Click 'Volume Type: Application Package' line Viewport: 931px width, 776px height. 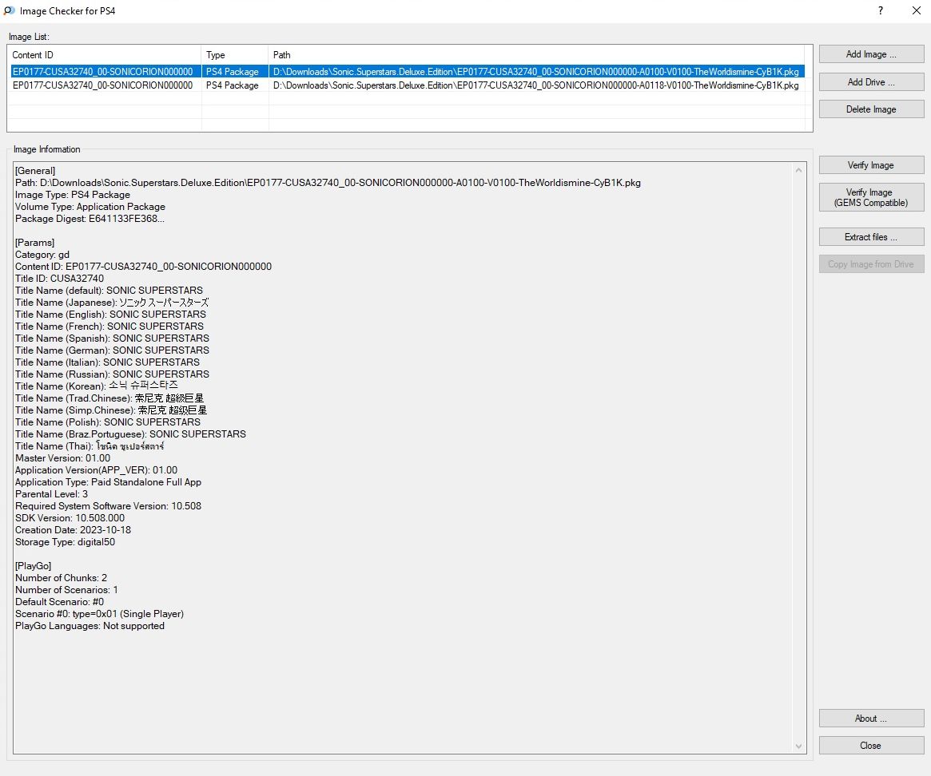pyautogui.click(x=90, y=207)
